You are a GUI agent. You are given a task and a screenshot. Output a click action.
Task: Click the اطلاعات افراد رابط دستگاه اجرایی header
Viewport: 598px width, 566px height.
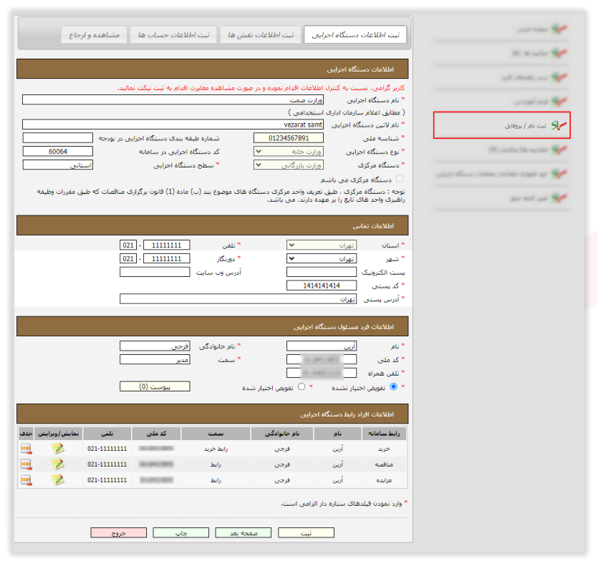point(213,414)
